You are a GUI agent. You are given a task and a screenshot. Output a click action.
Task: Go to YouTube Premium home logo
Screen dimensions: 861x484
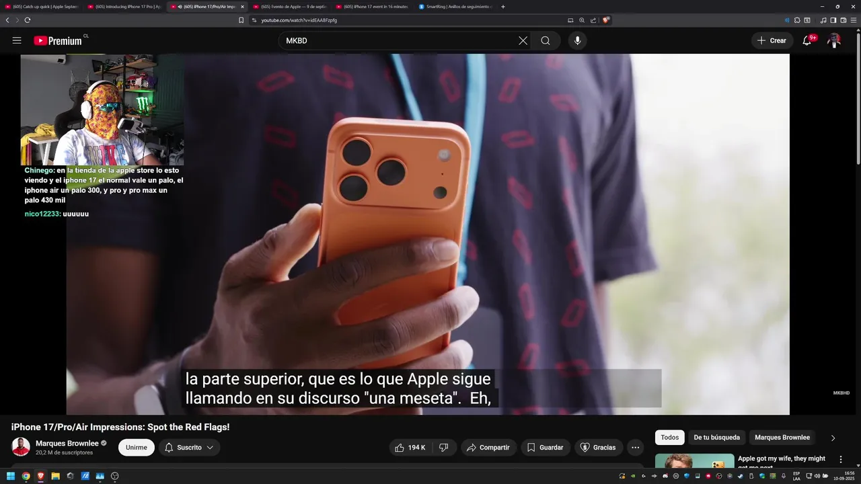[x=58, y=40]
